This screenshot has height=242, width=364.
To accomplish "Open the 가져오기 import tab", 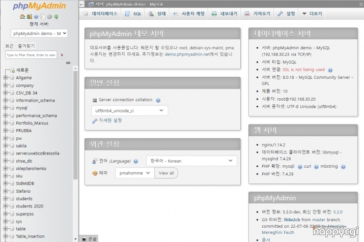I will 257,14.
